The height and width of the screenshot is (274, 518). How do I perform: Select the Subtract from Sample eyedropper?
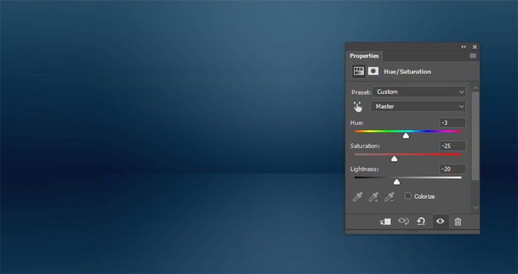pyautogui.click(x=390, y=196)
